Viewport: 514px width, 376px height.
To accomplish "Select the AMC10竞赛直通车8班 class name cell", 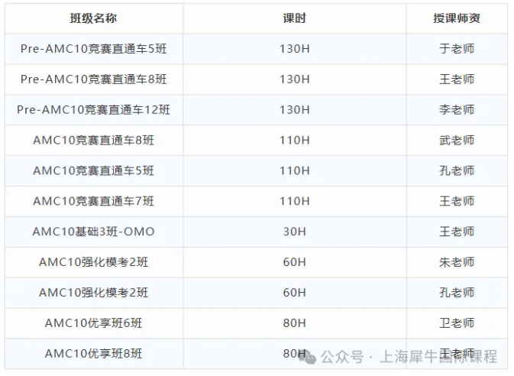I will [93, 141].
